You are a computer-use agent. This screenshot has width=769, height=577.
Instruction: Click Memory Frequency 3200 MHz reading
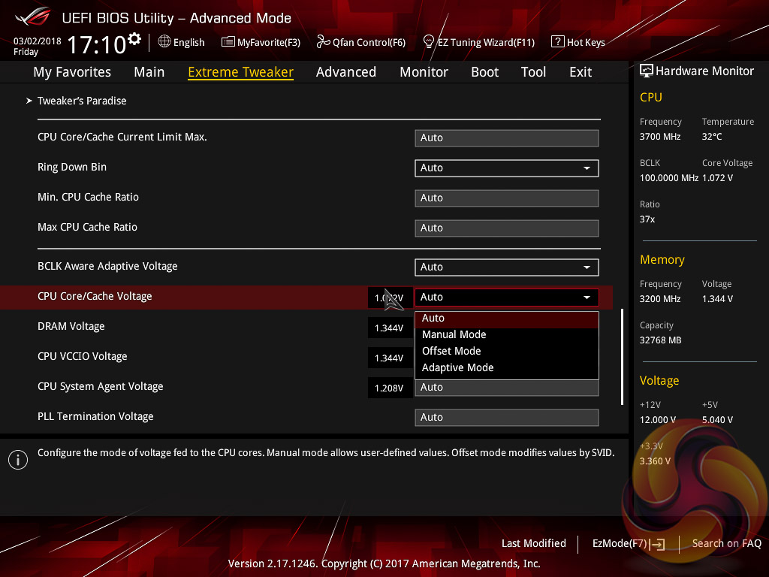tap(660, 299)
